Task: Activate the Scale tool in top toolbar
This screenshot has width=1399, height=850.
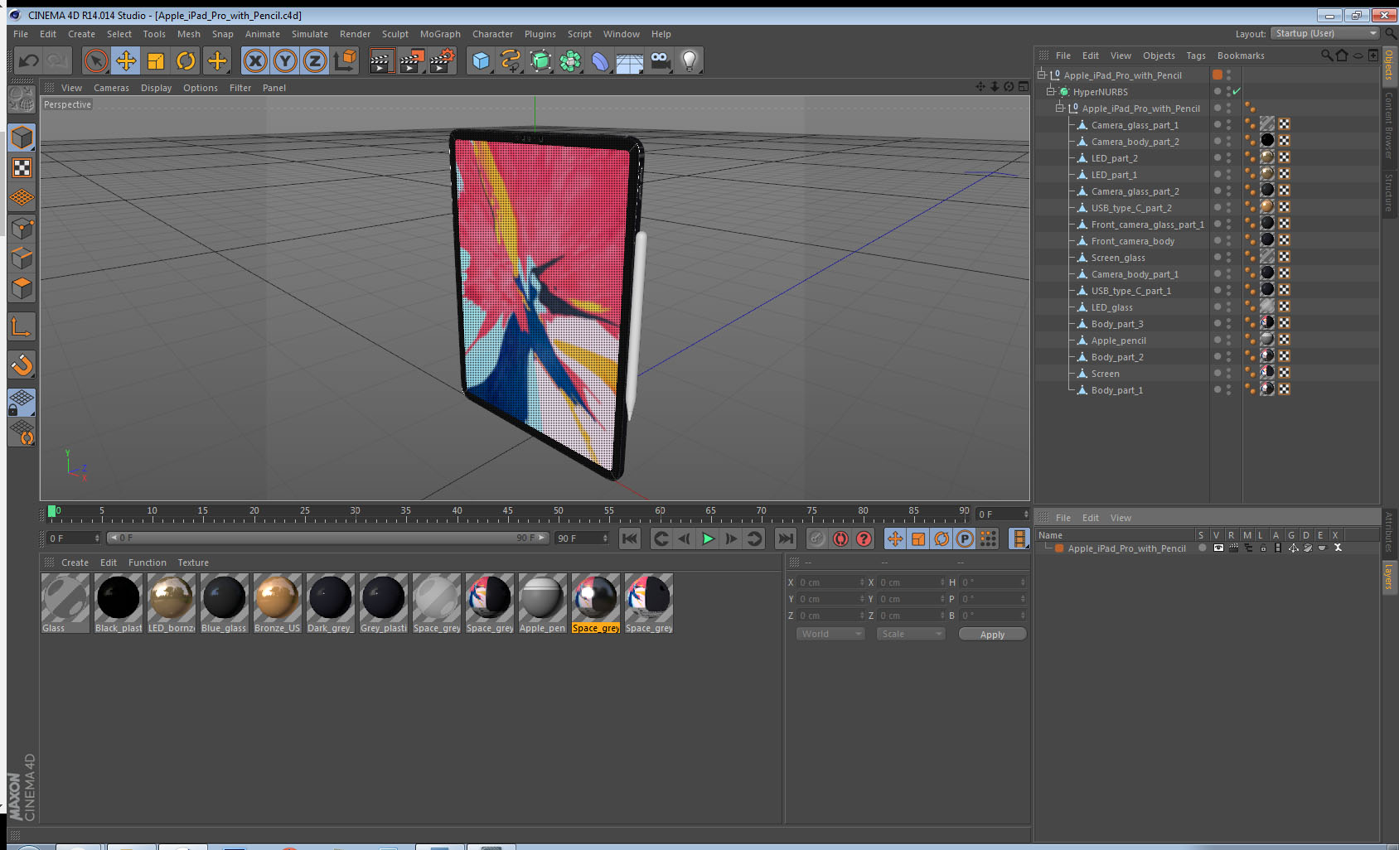Action: pyautogui.click(x=156, y=60)
